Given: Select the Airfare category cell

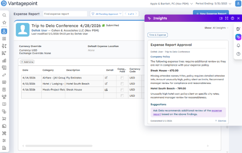Looking at the screenshot, I should [x=53, y=78].
